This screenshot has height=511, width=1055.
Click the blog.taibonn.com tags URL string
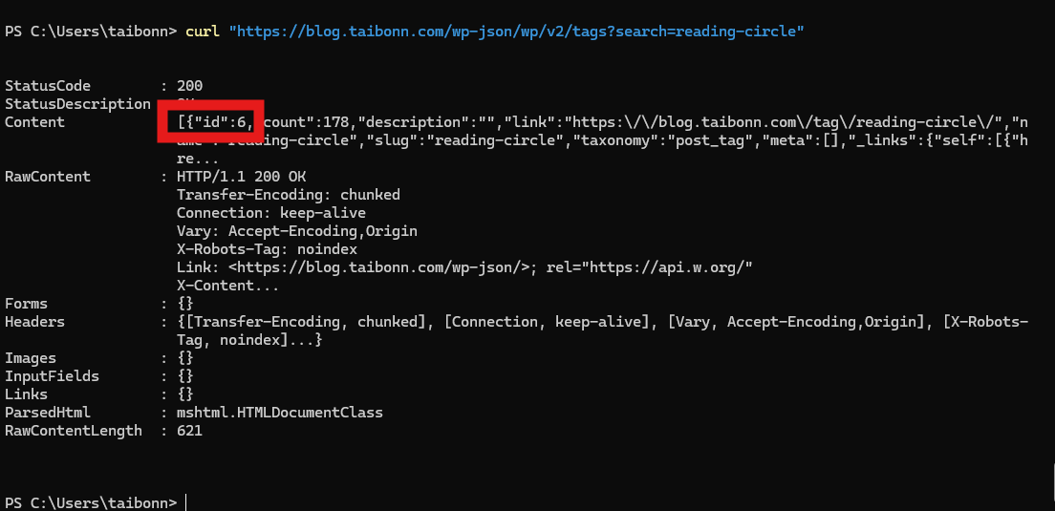(517, 31)
